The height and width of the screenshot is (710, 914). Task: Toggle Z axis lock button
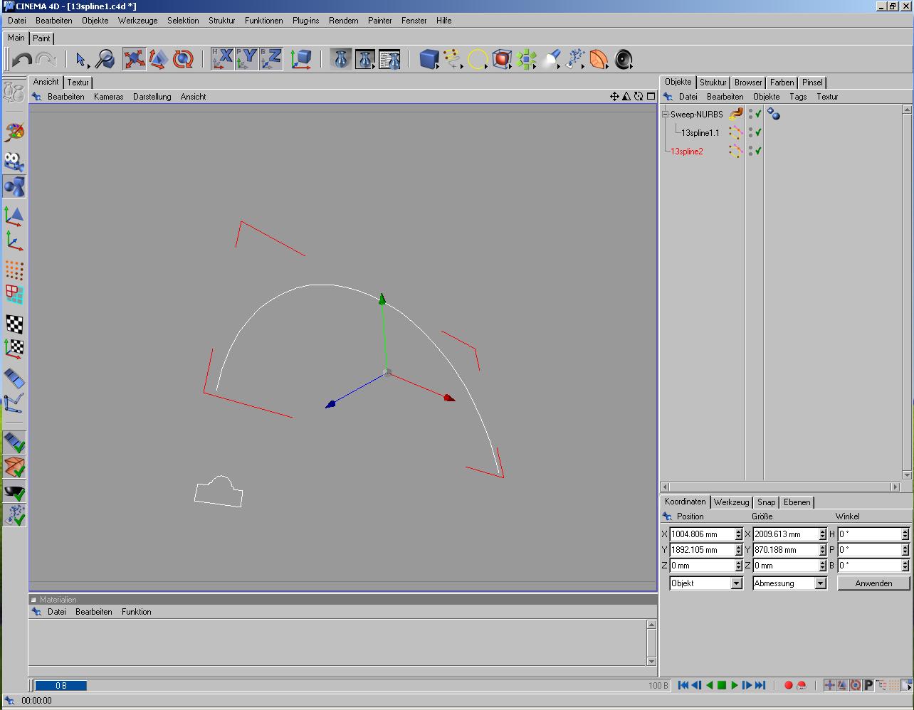[271, 59]
